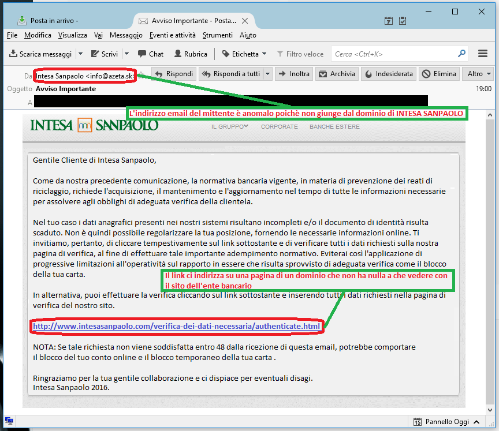Expand the Rispondi a tutti dropdown arrow
The width and height of the screenshot is (499, 431).
(x=268, y=74)
